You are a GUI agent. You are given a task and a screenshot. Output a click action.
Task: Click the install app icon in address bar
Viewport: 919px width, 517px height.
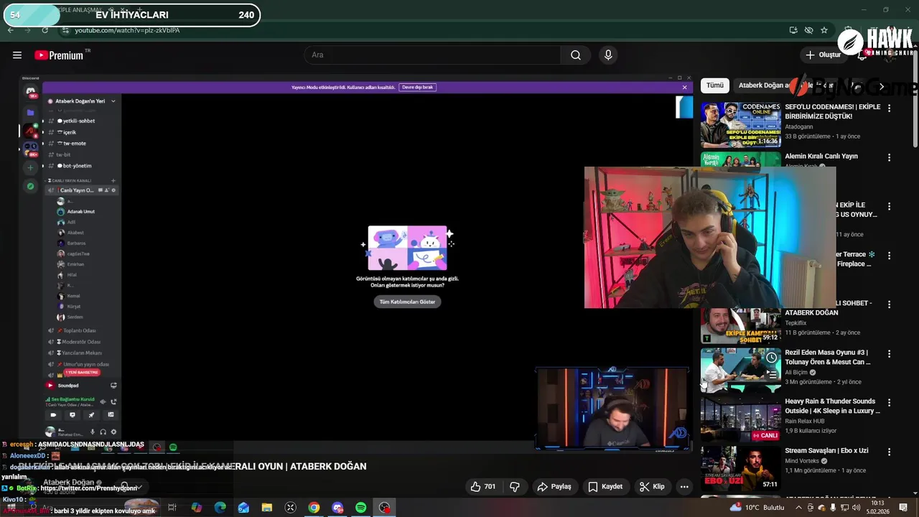coord(793,30)
